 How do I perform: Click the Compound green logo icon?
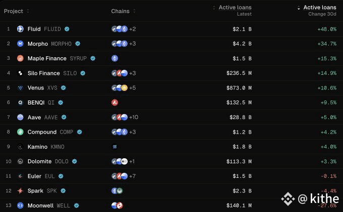click(20, 132)
